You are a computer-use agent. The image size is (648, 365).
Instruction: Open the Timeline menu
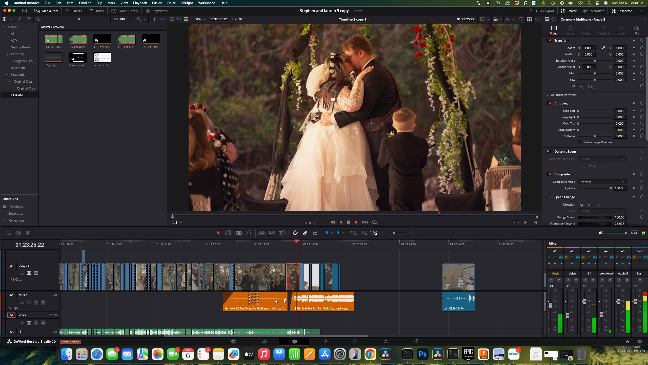click(x=85, y=3)
